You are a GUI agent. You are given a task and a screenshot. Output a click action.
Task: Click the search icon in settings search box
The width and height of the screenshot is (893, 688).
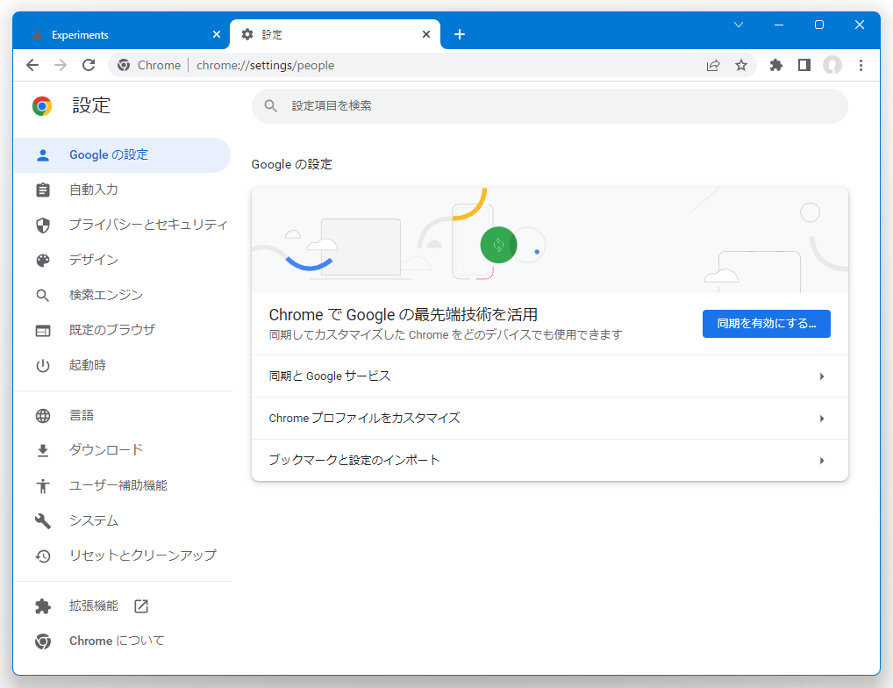coord(270,106)
